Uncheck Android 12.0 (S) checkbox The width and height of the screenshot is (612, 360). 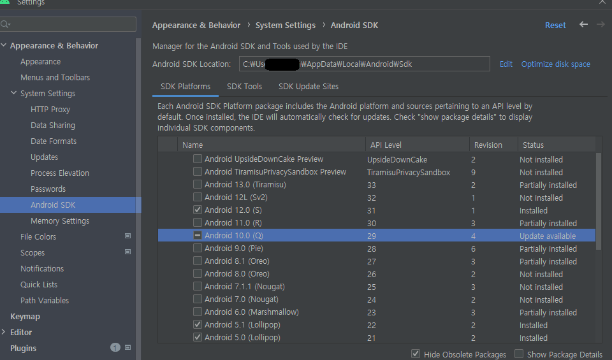pos(198,210)
